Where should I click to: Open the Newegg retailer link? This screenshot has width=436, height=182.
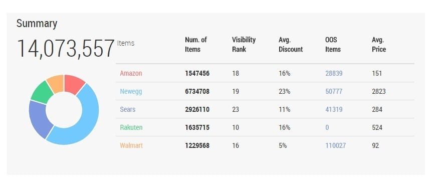pyautogui.click(x=131, y=92)
